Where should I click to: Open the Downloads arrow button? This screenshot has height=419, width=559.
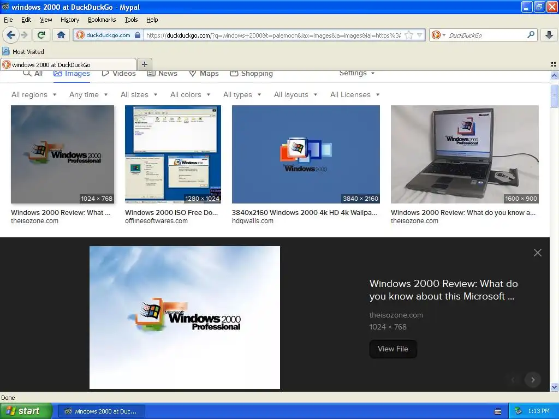point(549,35)
